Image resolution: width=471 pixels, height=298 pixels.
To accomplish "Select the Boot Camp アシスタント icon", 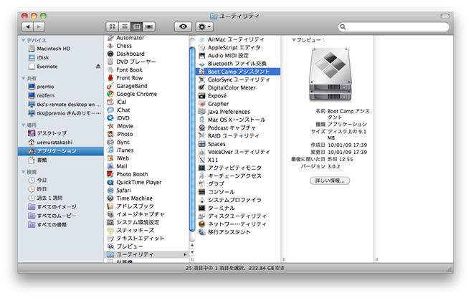I will (202, 72).
